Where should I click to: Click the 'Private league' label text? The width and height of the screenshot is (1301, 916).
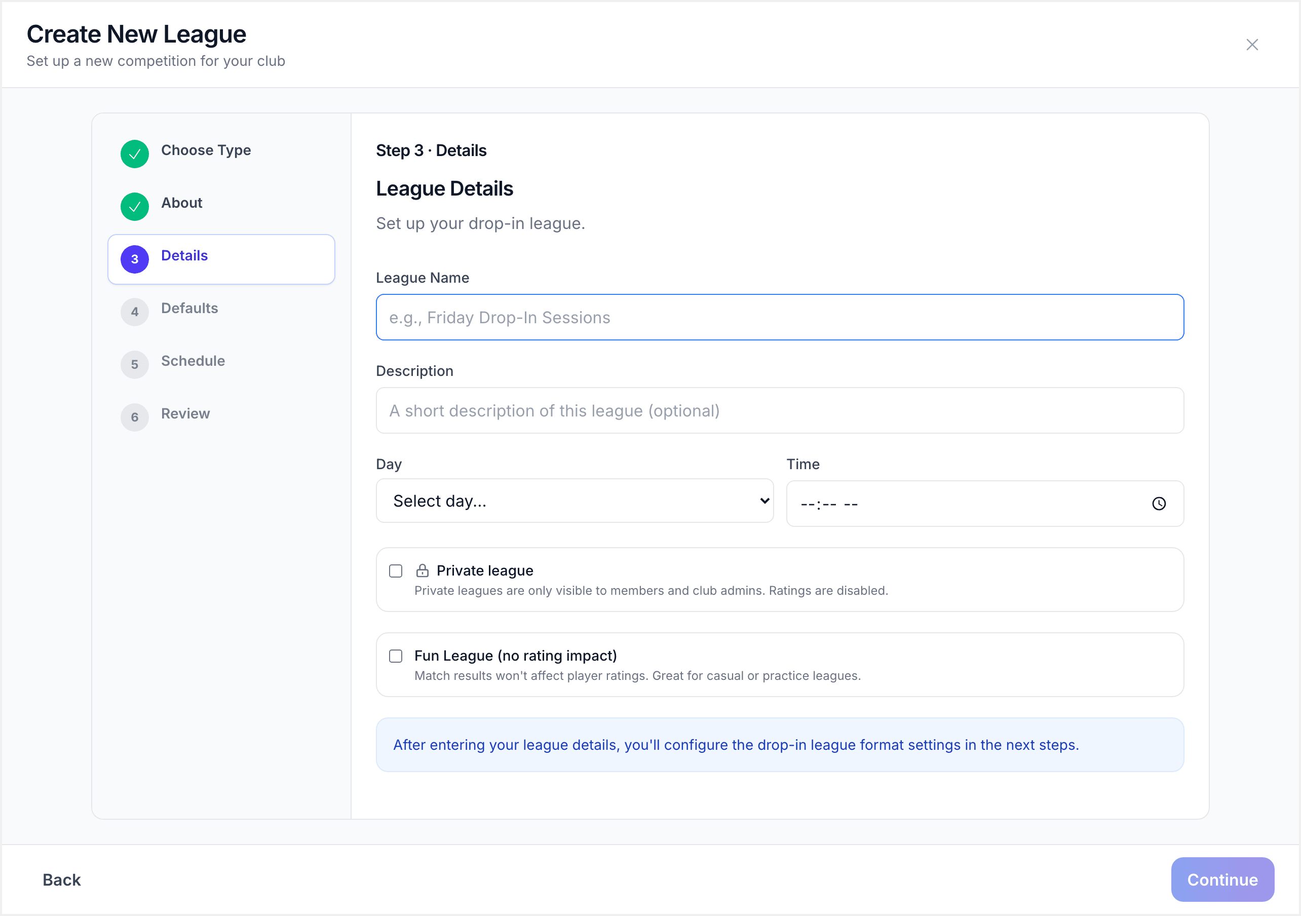point(485,570)
